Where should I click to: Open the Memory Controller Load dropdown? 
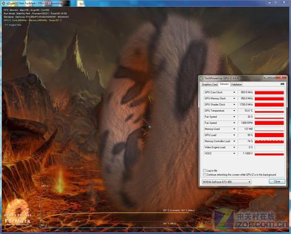point(234,141)
